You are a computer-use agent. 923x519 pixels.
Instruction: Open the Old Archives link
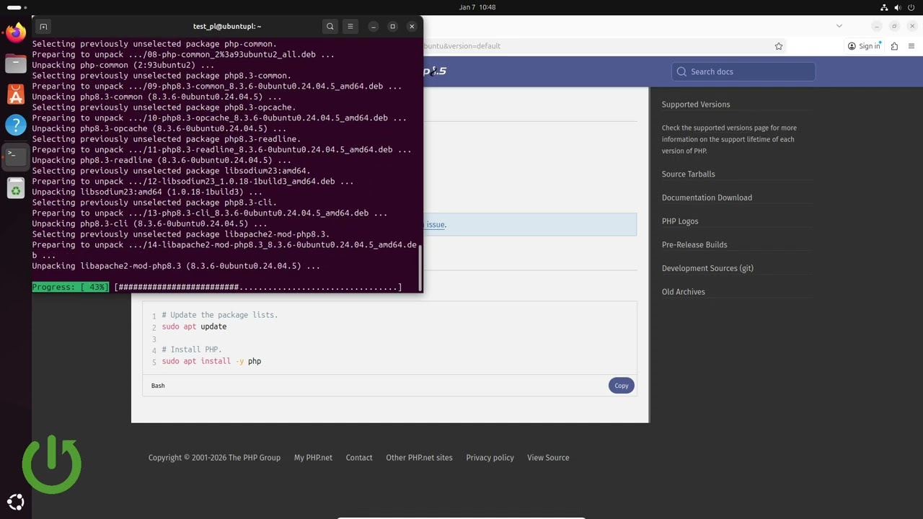[684, 292]
